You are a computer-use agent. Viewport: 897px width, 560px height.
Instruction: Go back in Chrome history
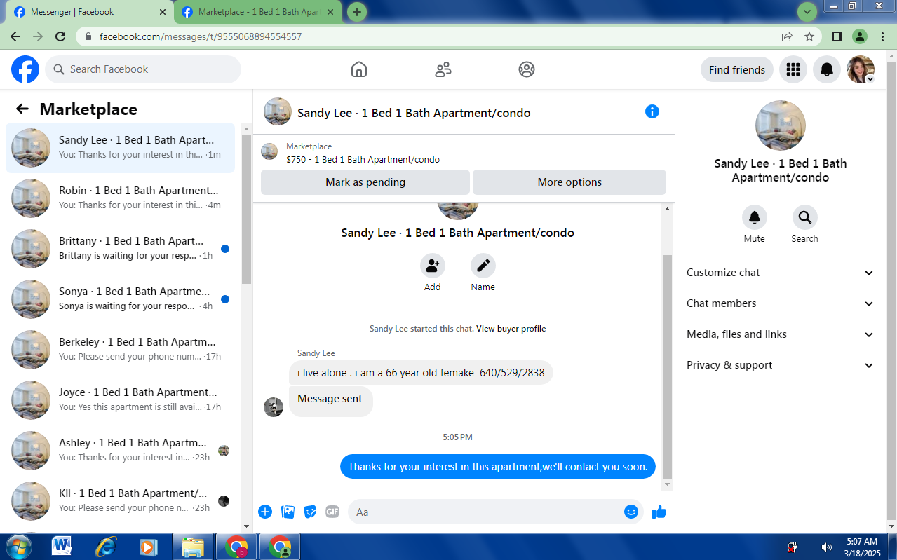coord(15,36)
